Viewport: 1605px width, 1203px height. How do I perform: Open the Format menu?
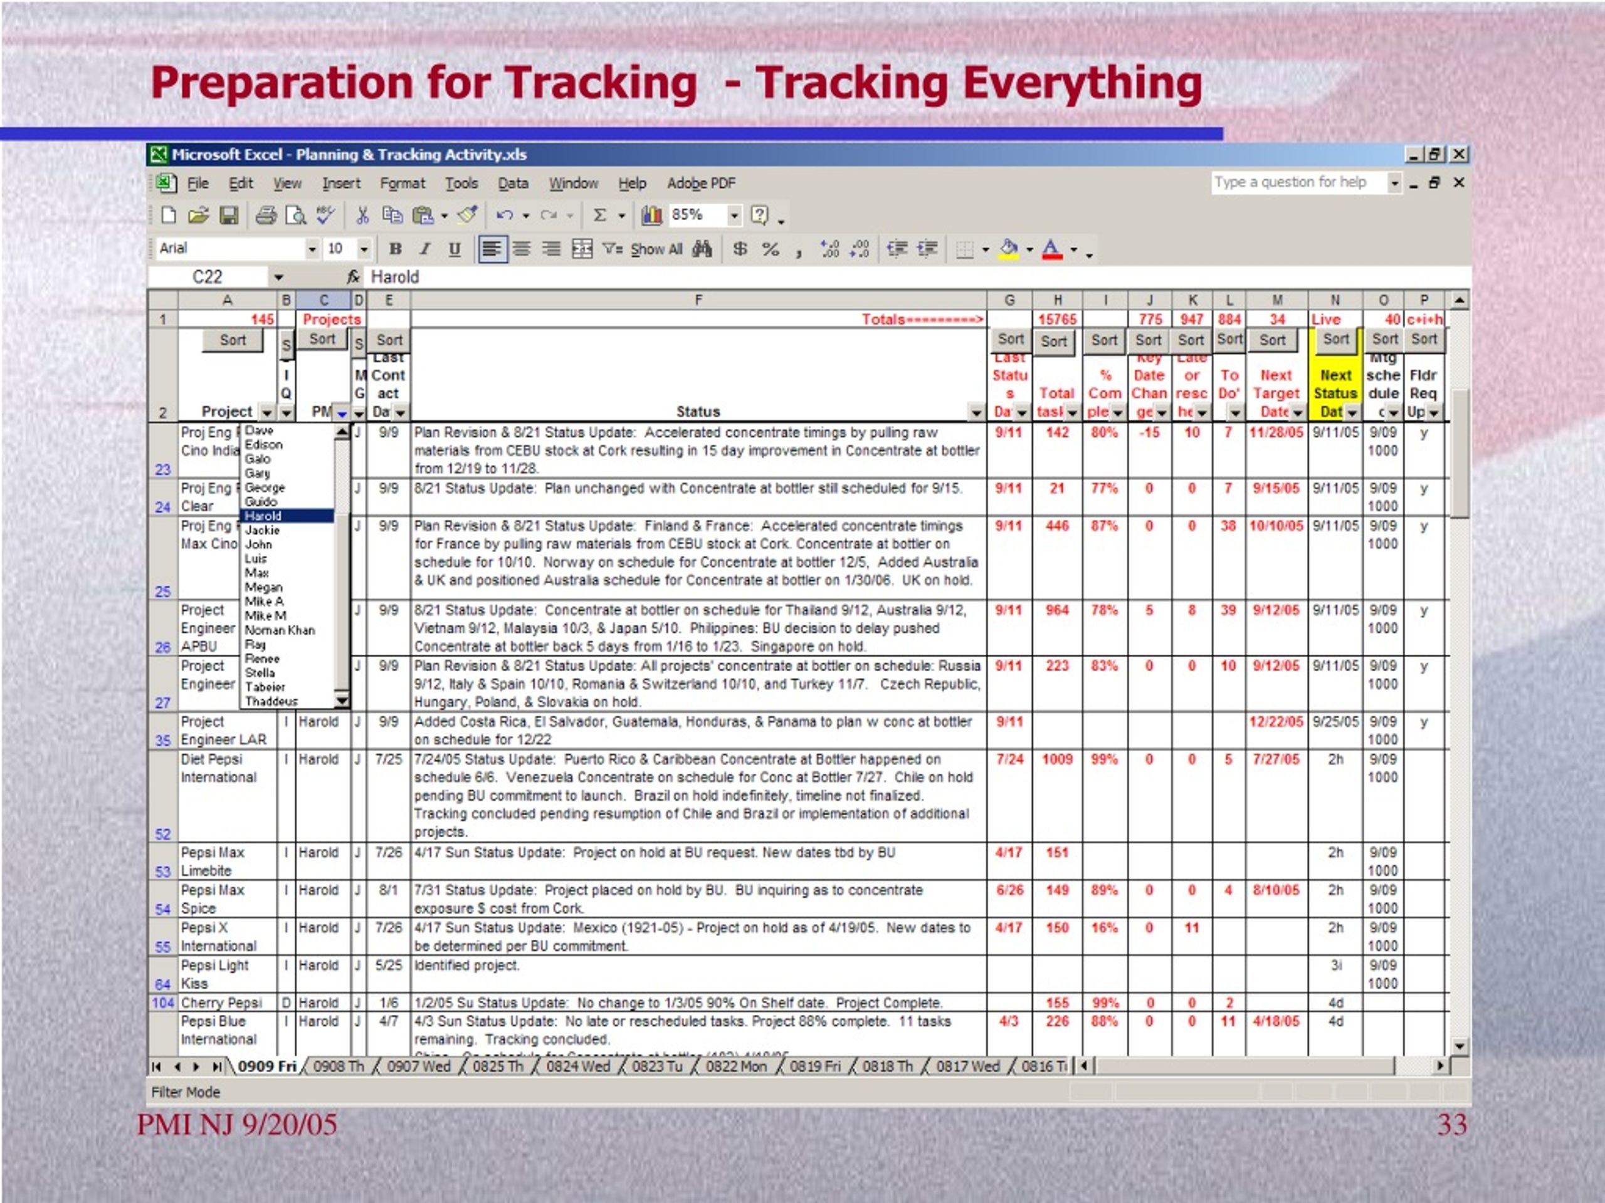click(x=403, y=184)
